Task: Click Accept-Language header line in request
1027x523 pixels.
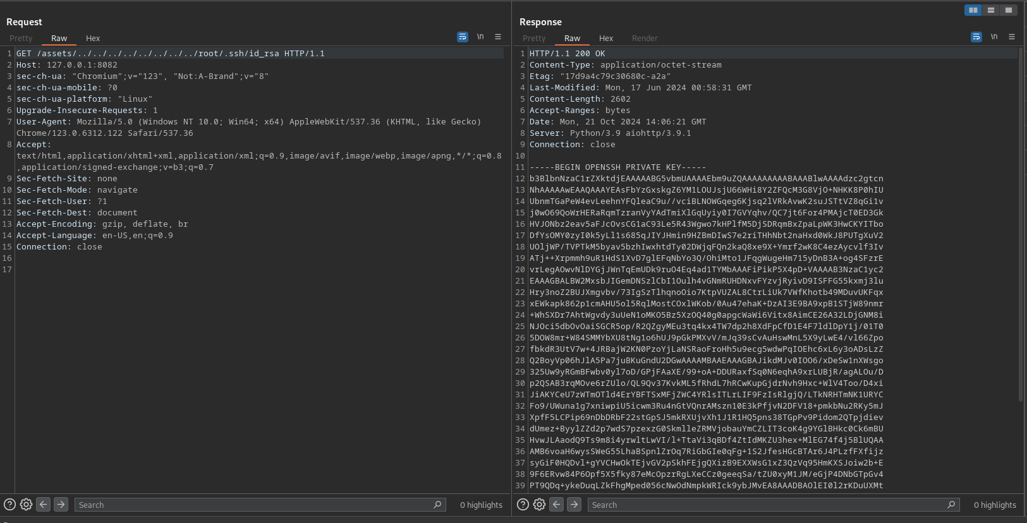Action: pos(95,236)
